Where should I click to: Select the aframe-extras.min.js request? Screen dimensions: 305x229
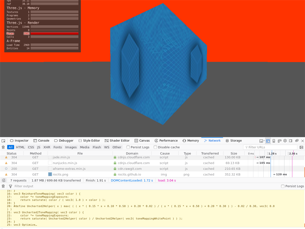[152, 169]
